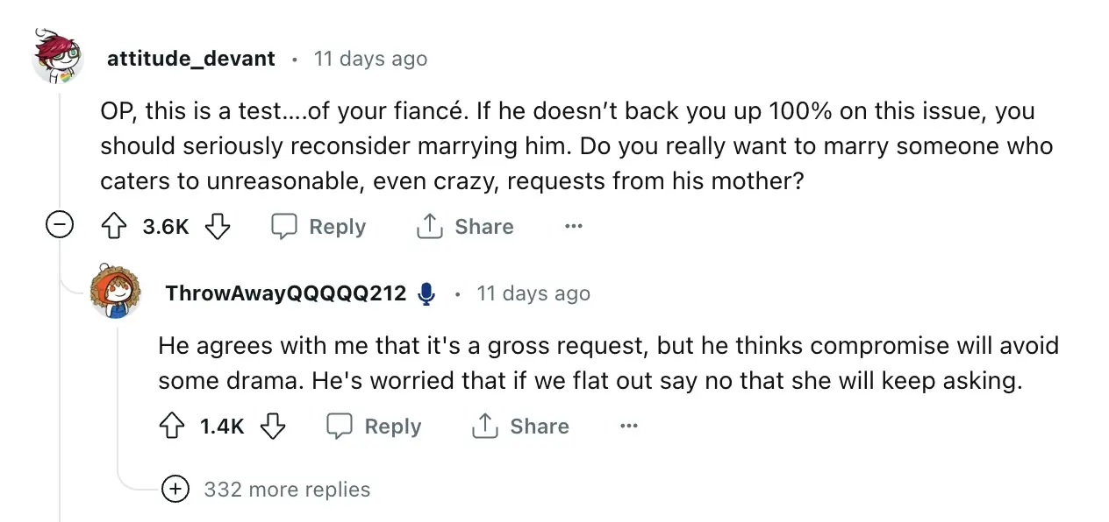Share ThrowAwayQQQQQ212's reply

[x=521, y=427]
